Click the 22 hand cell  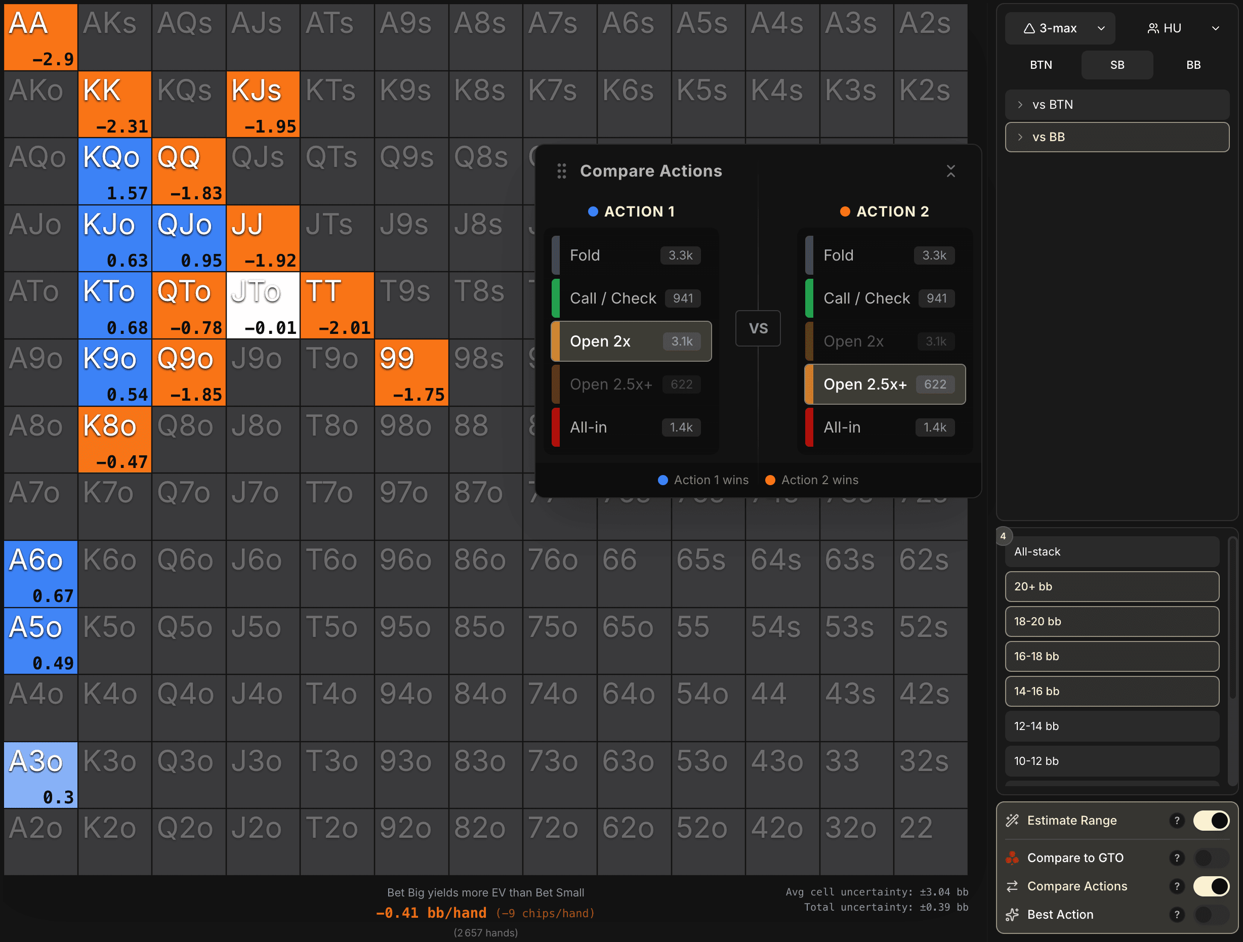931,841
